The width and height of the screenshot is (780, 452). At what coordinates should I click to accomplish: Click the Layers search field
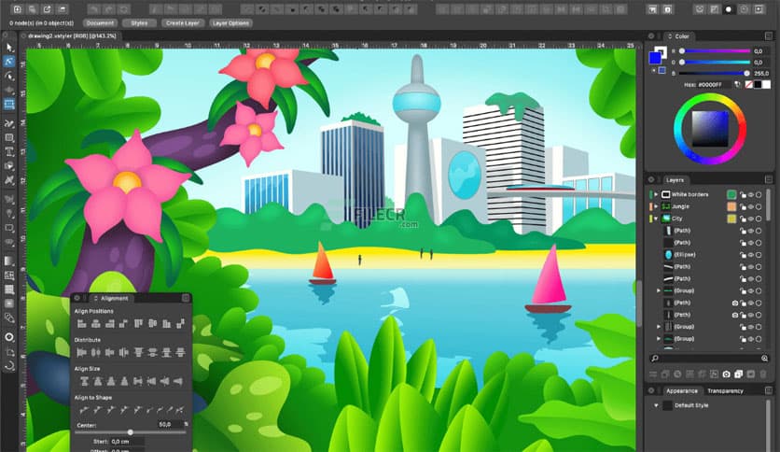pyautogui.click(x=710, y=359)
